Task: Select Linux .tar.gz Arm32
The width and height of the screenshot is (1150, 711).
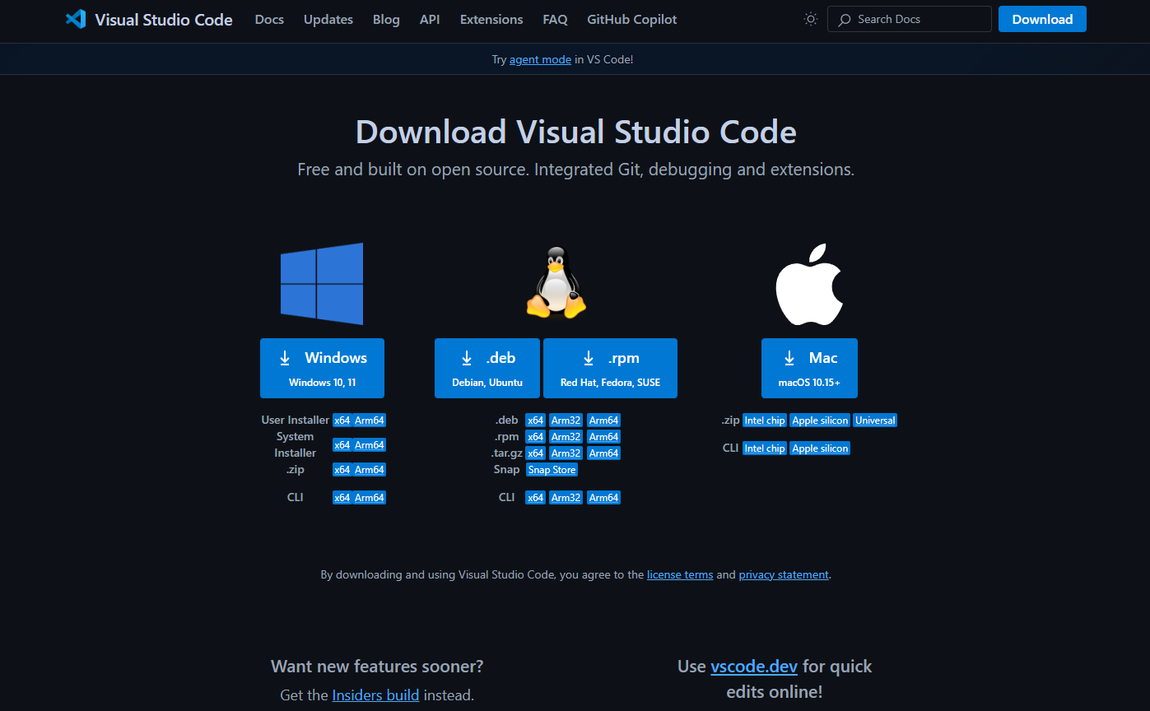Action: tap(566, 453)
